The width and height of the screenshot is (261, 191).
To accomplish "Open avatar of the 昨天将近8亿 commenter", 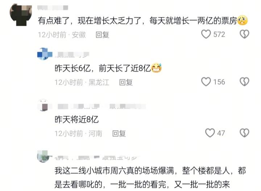I will (x=43, y=105).
